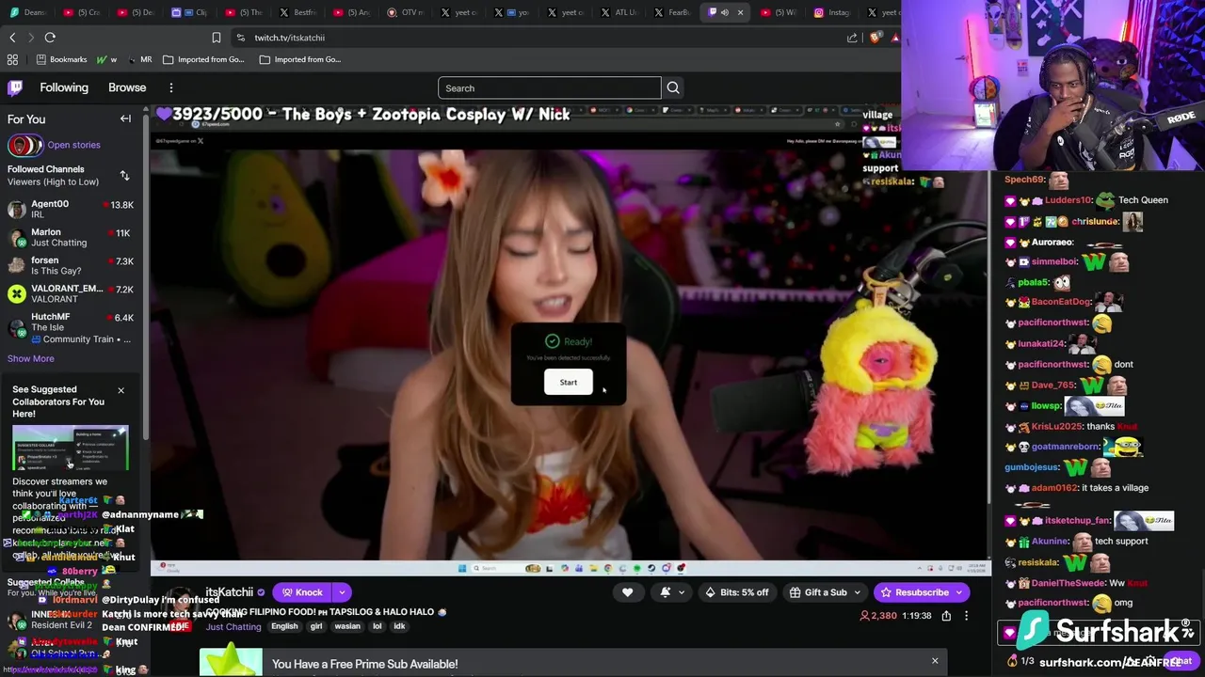Select the idk tag
The image size is (1205, 677).
399,626
